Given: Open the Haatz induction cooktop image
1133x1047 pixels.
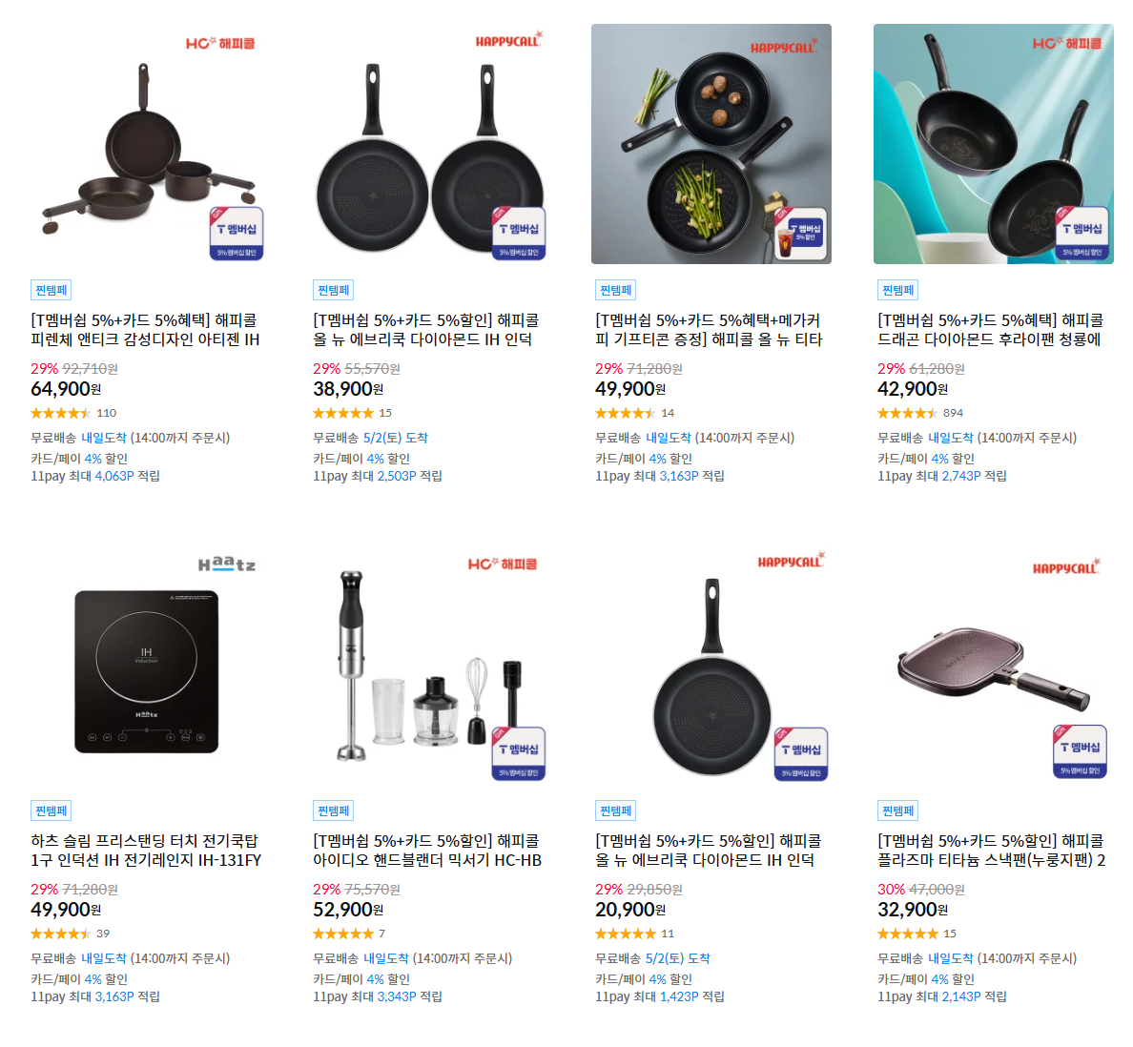Looking at the screenshot, I should [x=147, y=665].
